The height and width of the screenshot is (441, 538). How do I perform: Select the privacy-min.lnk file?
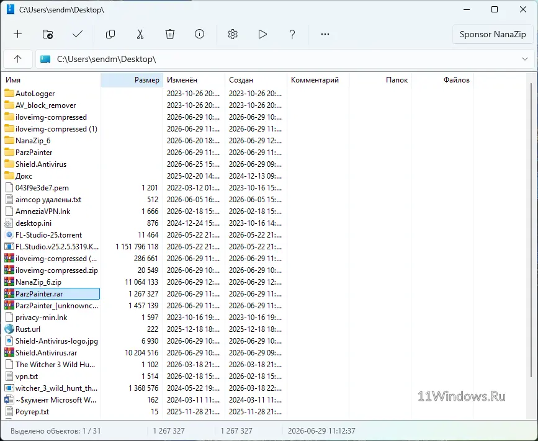coord(36,318)
